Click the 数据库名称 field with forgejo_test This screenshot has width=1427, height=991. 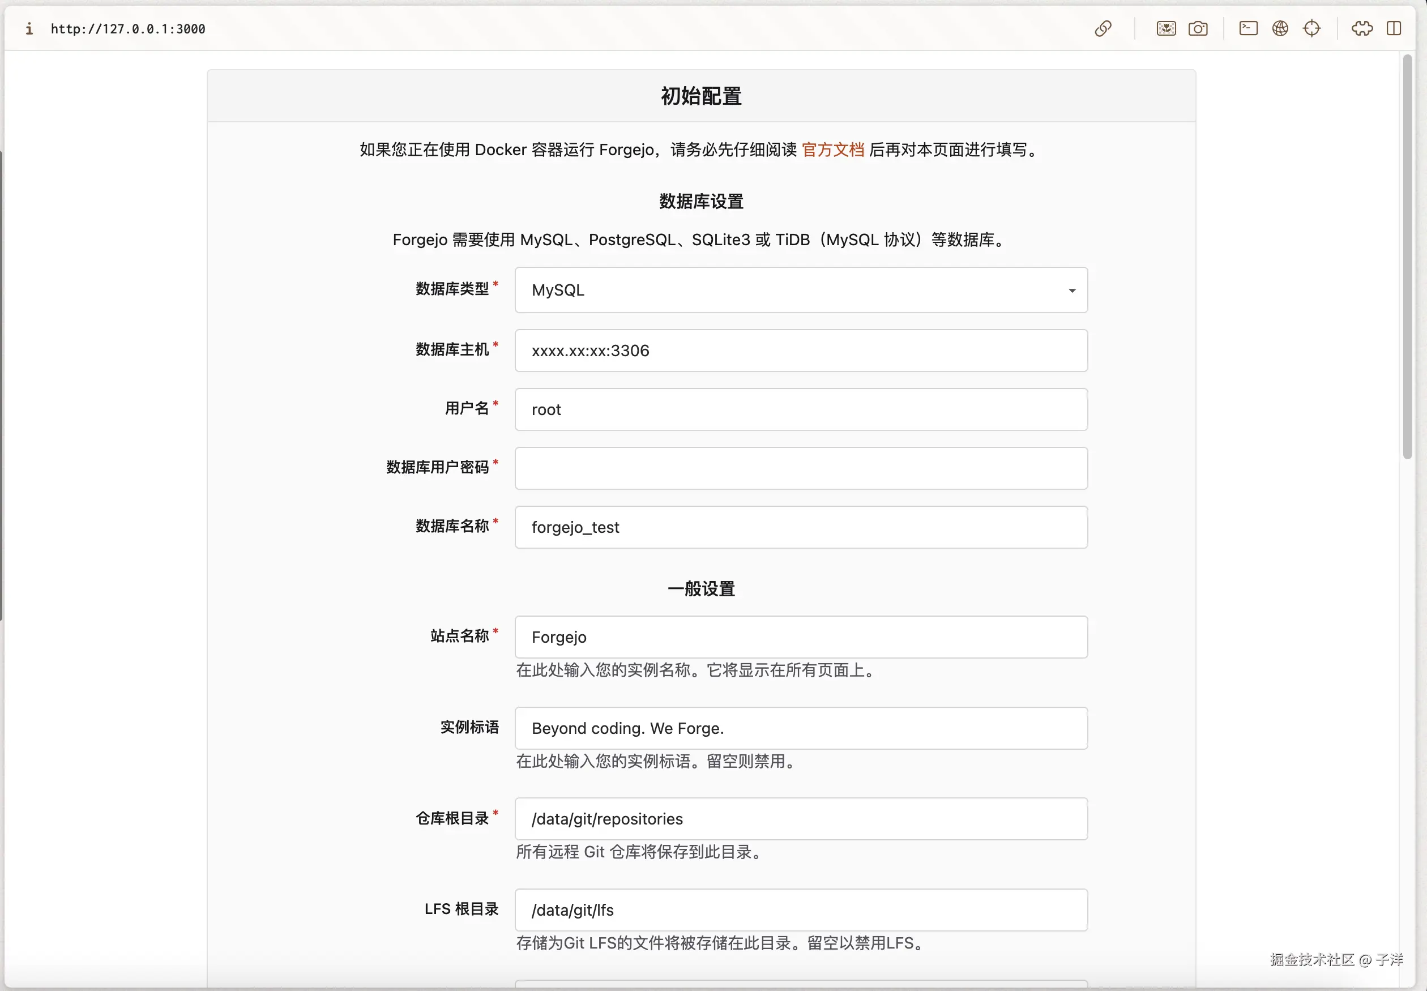coord(801,527)
